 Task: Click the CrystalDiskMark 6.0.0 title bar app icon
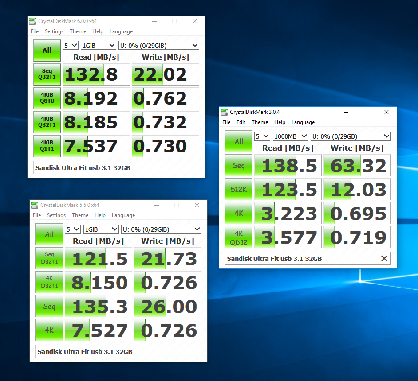tap(32, 21)
